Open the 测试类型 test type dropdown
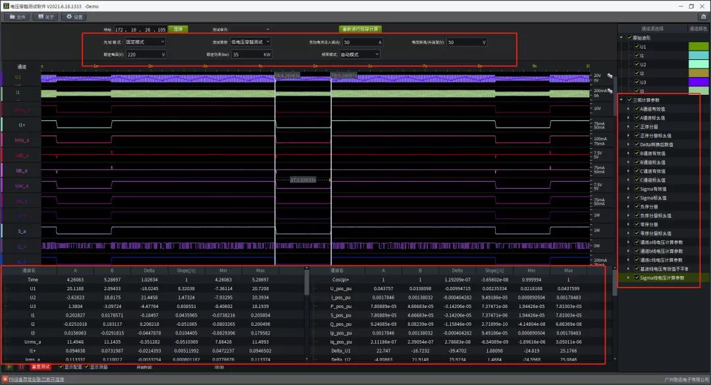This screenshot has height=385, width=711. 250,41
